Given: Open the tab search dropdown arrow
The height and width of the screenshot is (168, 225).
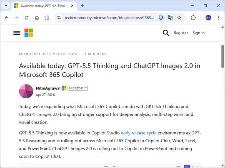Looking at the screenshot, I should coord(6,6).
